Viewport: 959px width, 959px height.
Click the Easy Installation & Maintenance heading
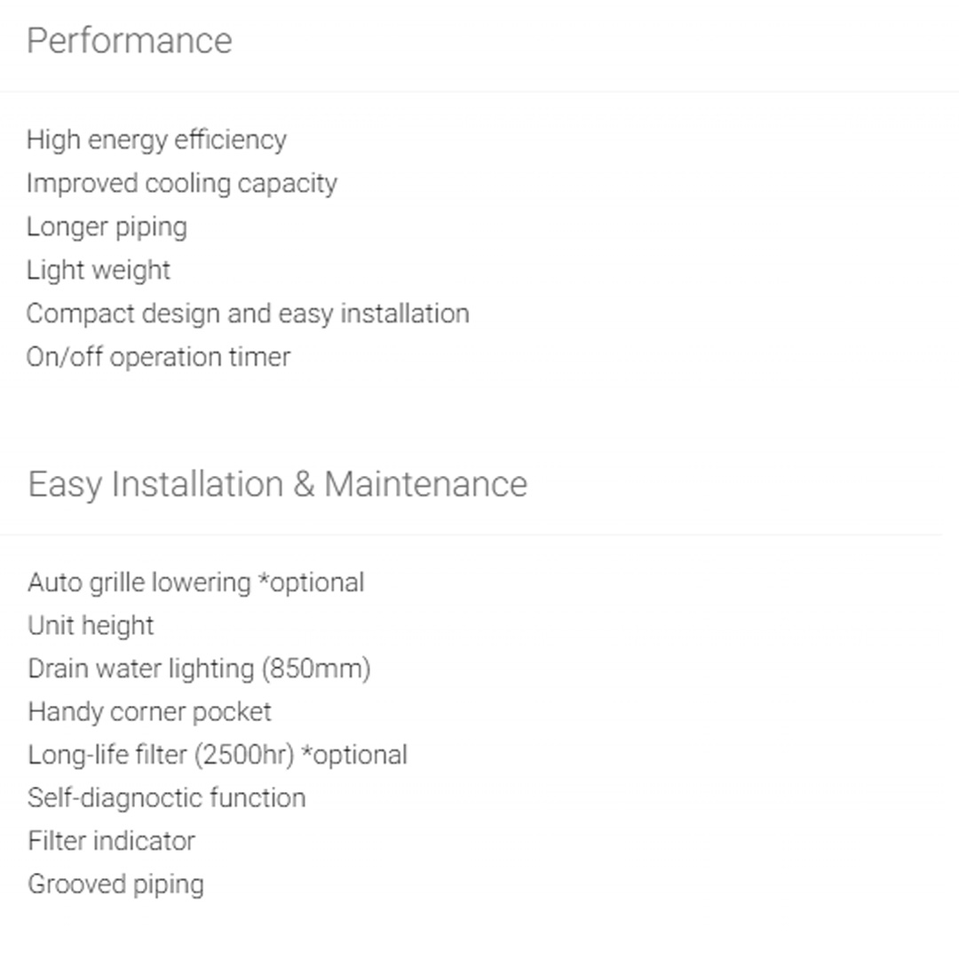click(277, 485)
